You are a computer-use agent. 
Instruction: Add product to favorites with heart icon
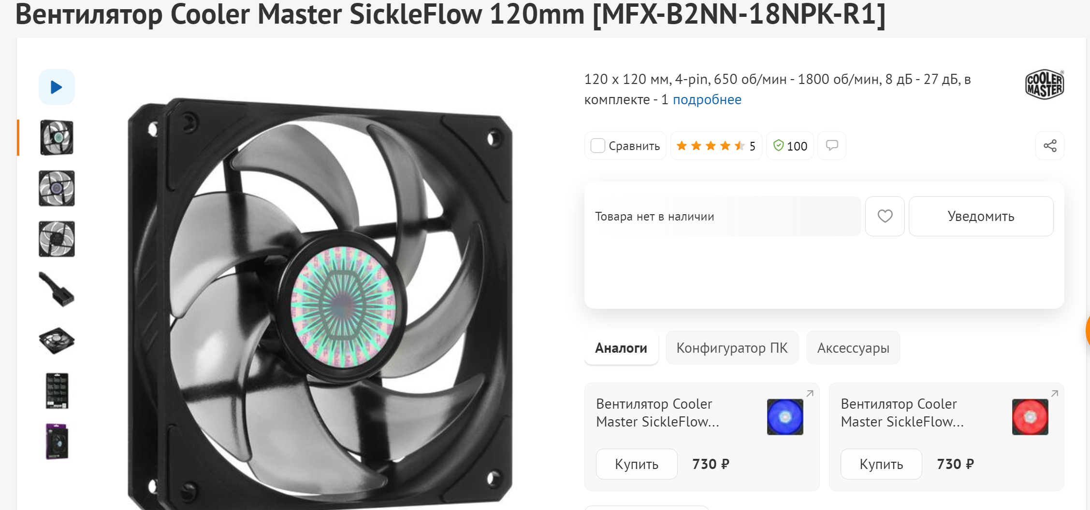pos(885,216)
